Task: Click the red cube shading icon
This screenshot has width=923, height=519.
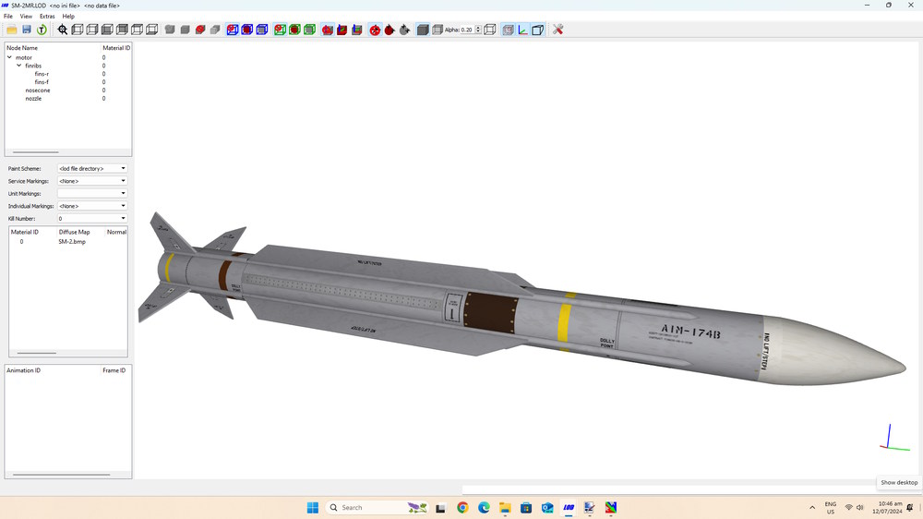Action: (x=200, y=30)
